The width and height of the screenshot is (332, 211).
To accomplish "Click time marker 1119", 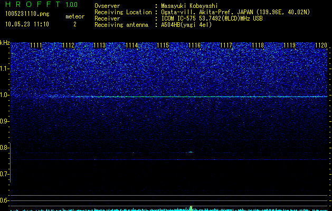I will (x=289, y=45).
